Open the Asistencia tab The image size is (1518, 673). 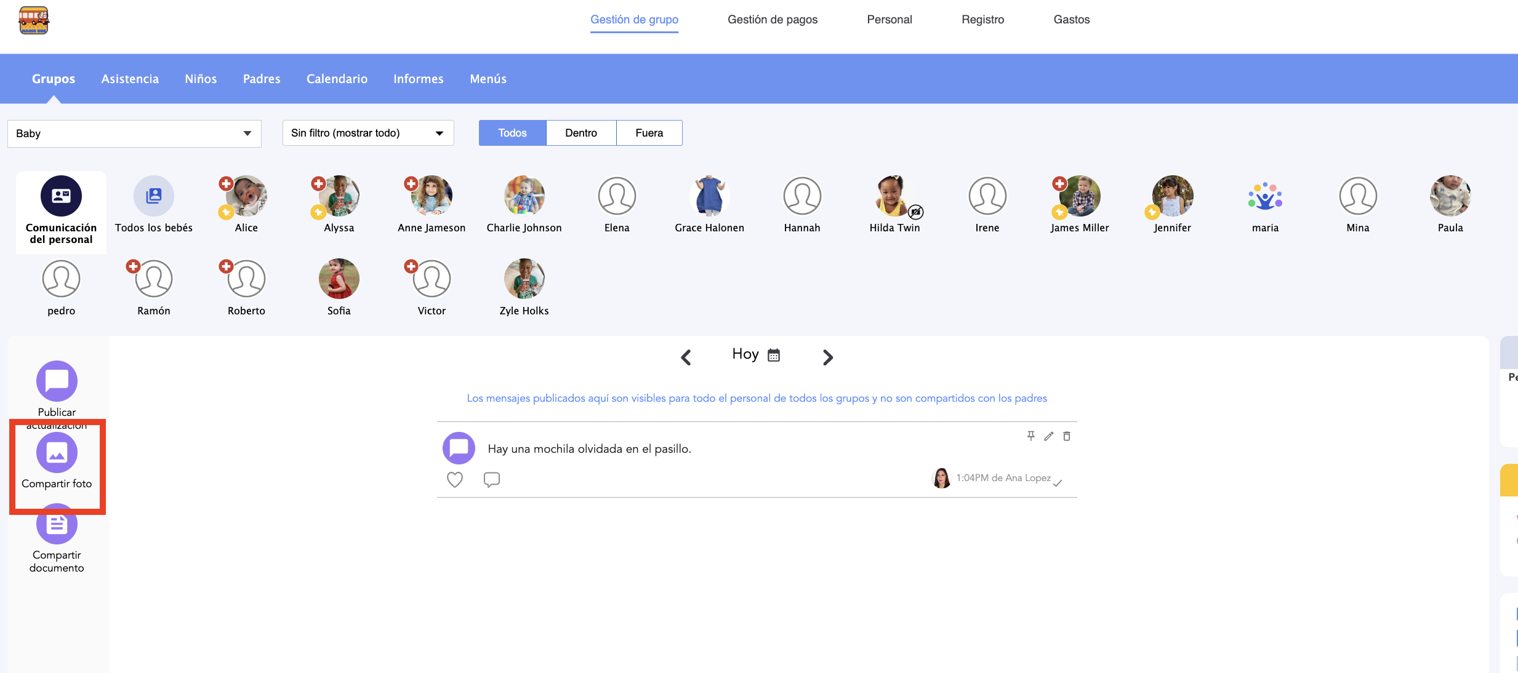(130, 79)
